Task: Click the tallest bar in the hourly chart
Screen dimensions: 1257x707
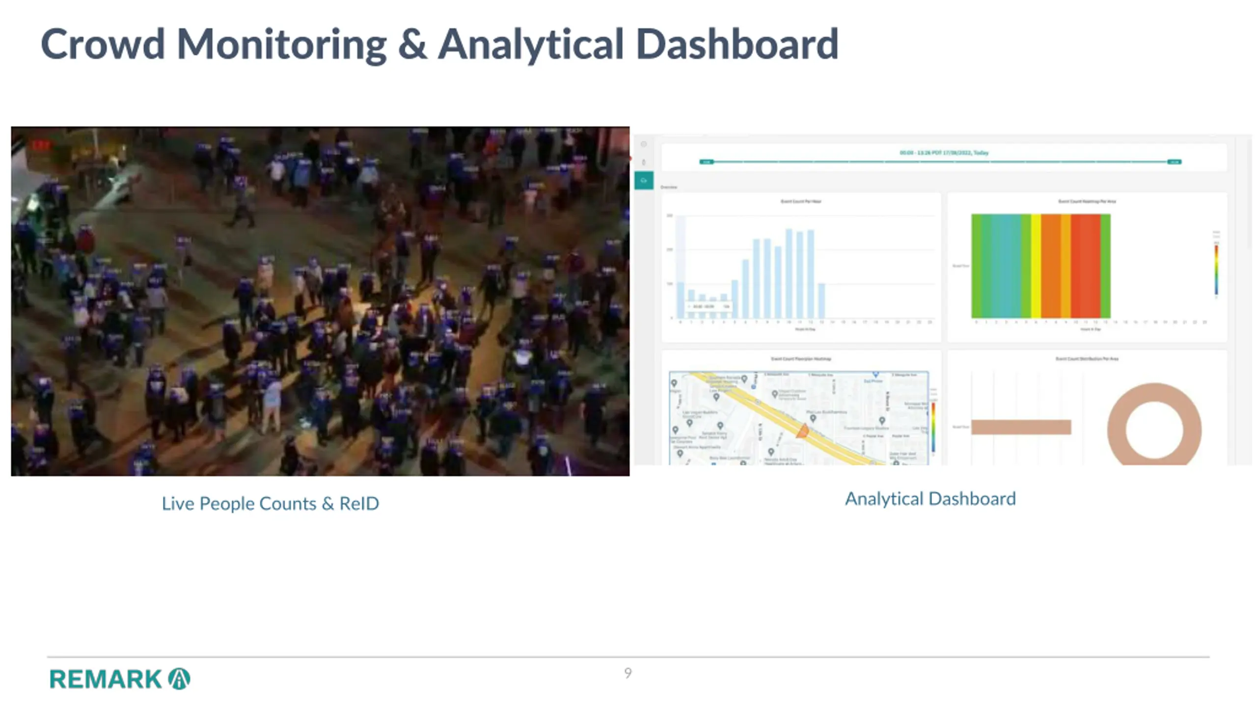Action: [789, 273]
